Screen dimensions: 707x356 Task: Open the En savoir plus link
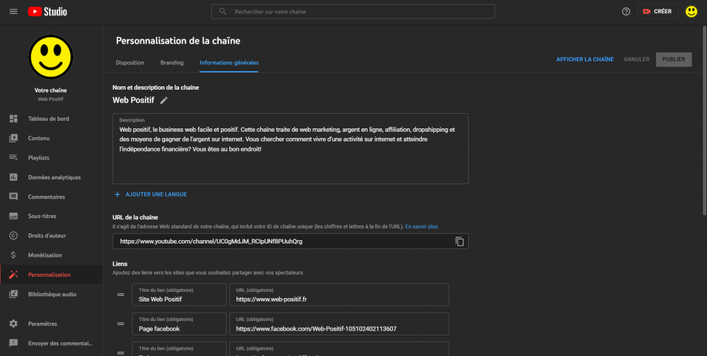pos(421,226)
